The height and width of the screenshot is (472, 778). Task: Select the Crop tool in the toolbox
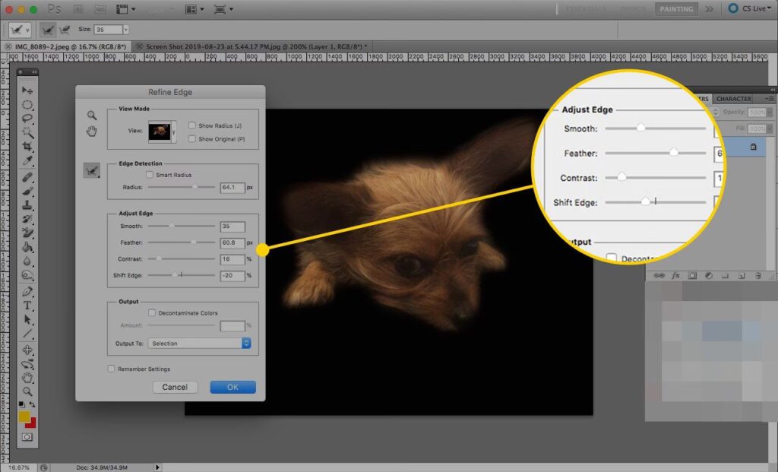point(27,146)
